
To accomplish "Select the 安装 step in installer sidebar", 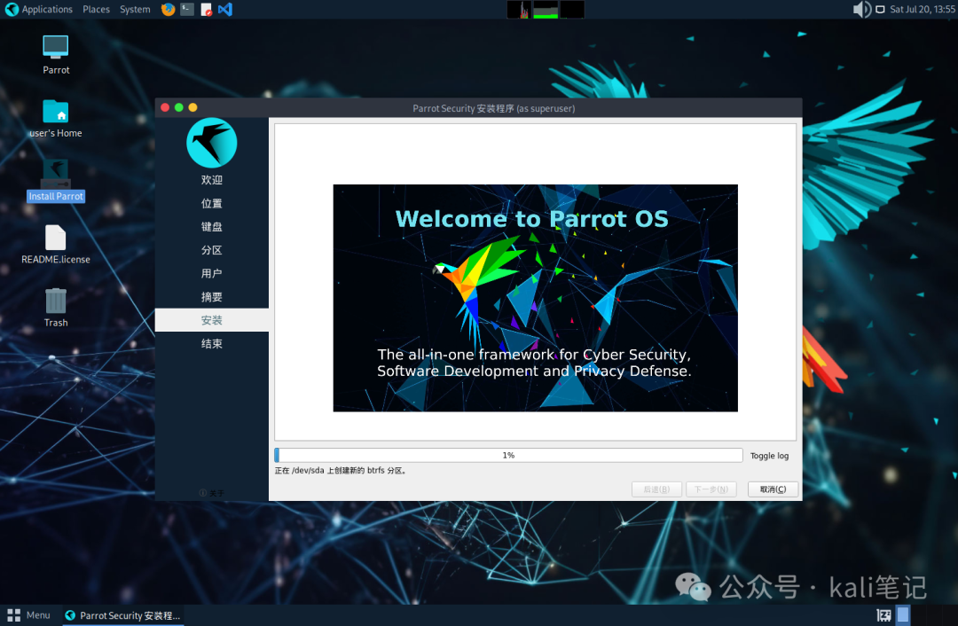I will coord(211,320).
